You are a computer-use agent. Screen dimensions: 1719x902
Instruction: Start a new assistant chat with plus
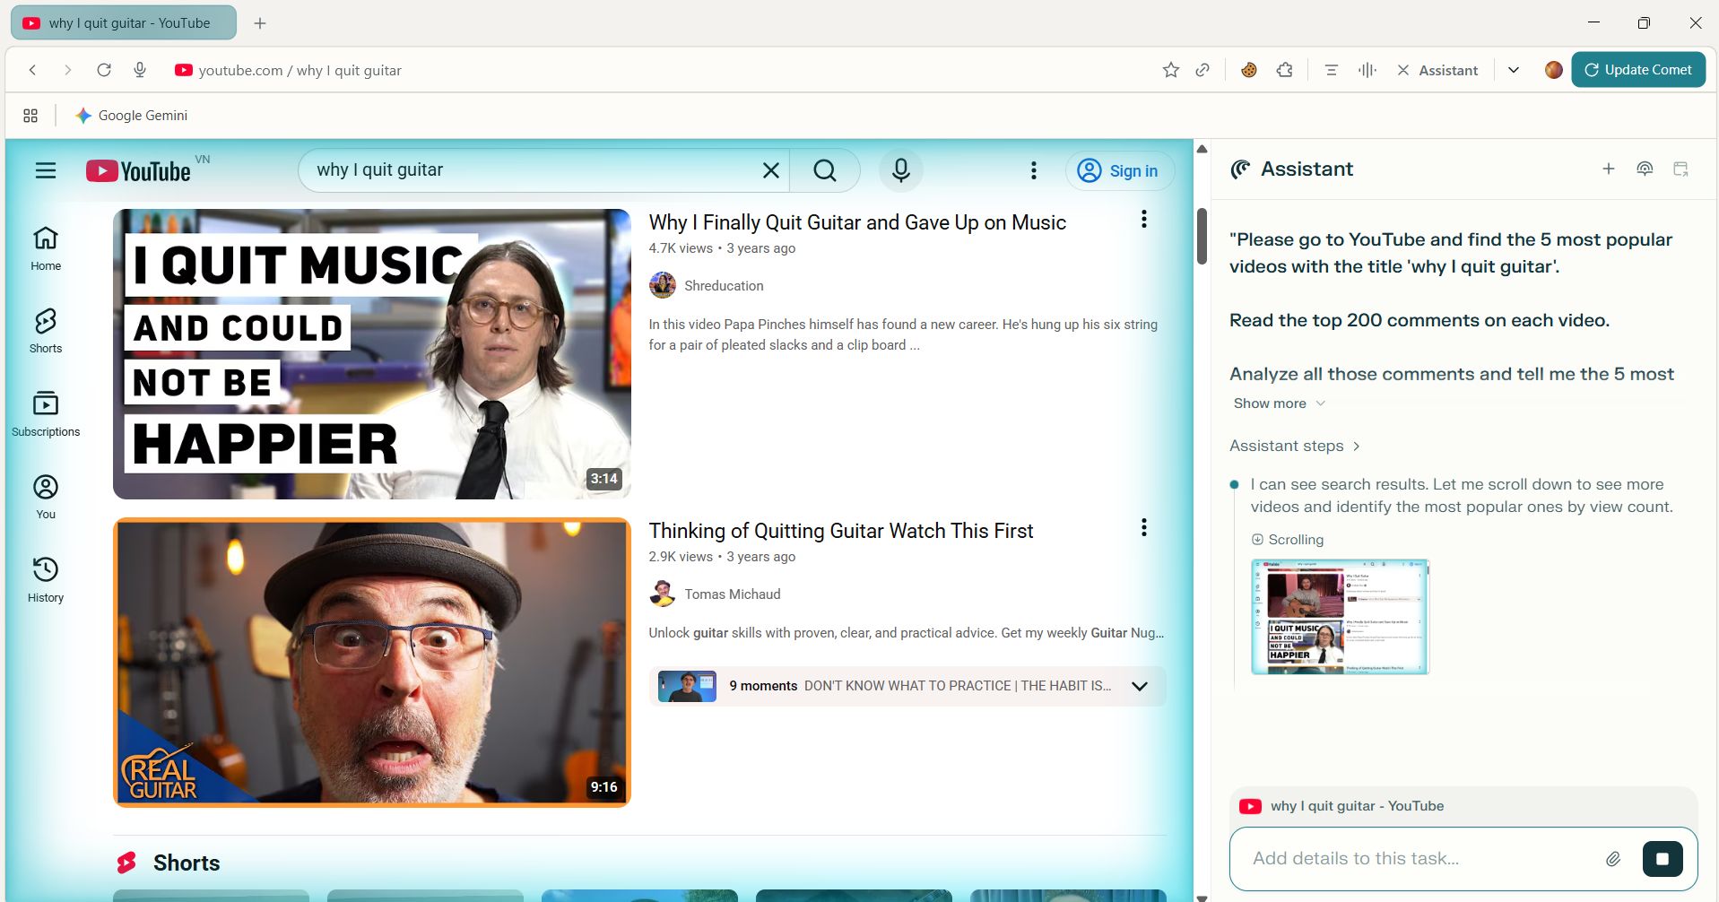pos(1608,169)
